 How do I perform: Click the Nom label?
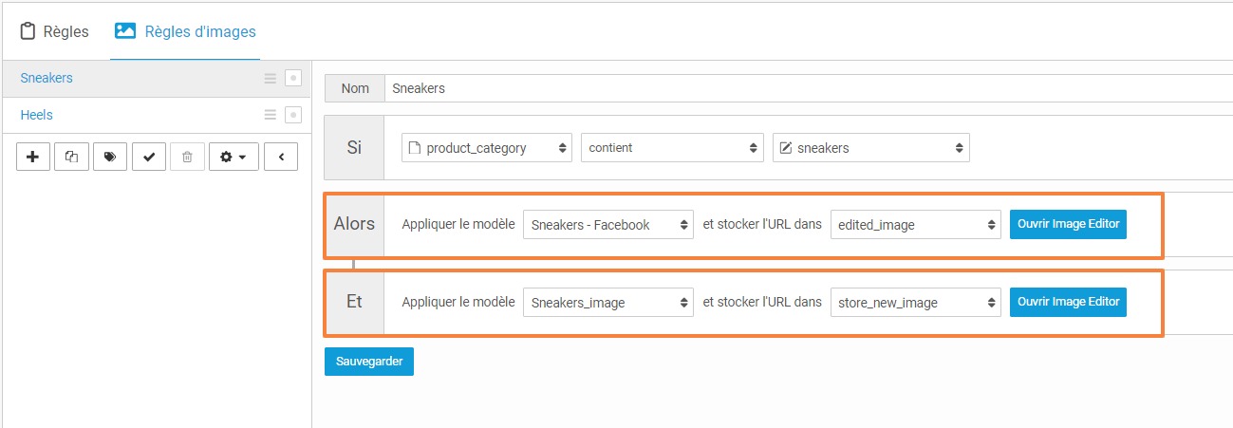coord(355,88)
